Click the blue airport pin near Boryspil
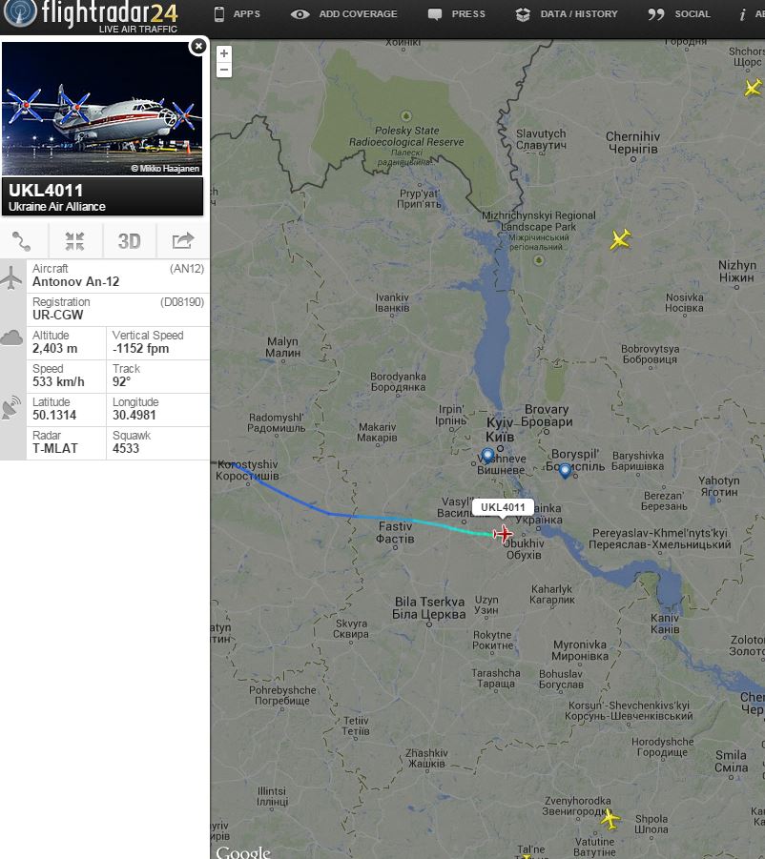 (565, 471)
